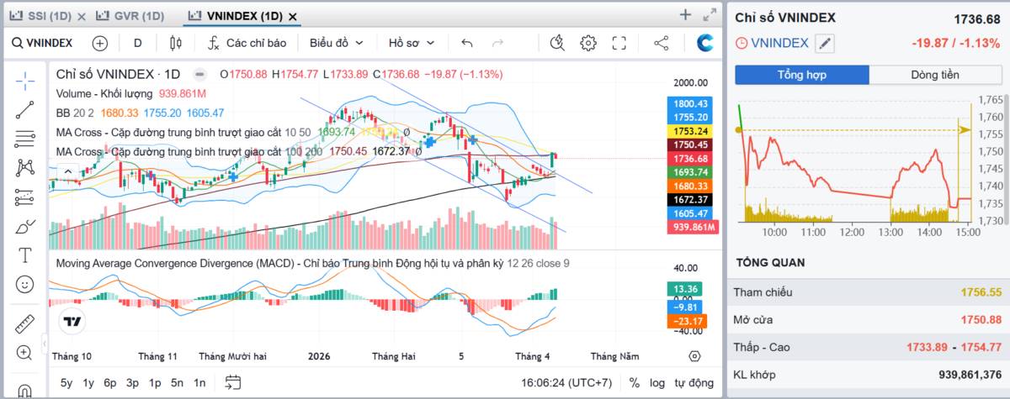Click the pencil edit icon beside VNINDEX
This screenshot has height=399, width=1010.
826,44
